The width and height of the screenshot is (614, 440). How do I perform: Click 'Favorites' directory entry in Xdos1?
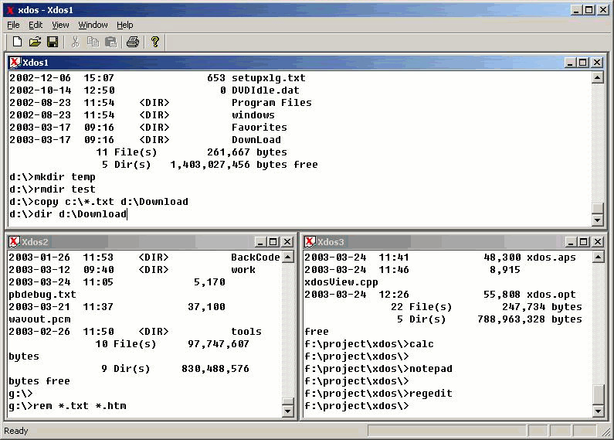coord(259,128)
